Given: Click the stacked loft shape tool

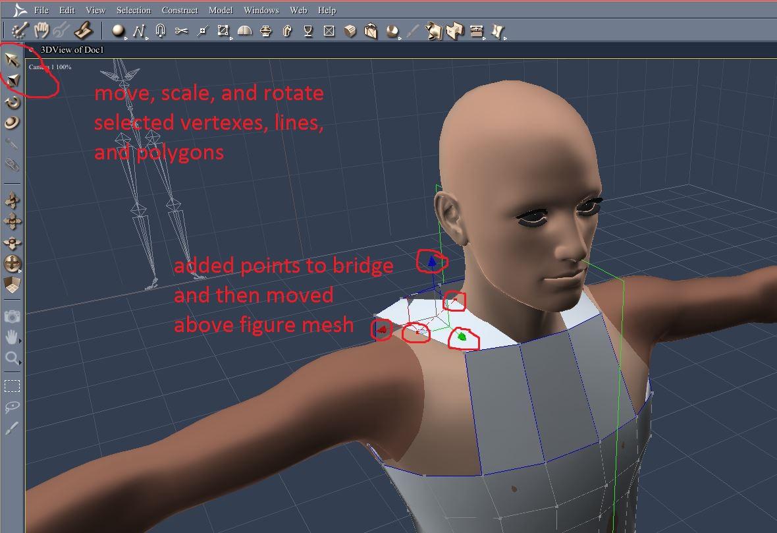Looking at the screenshot, I should coord(266,31).
